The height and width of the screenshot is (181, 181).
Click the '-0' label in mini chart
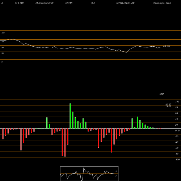point(116,172)
